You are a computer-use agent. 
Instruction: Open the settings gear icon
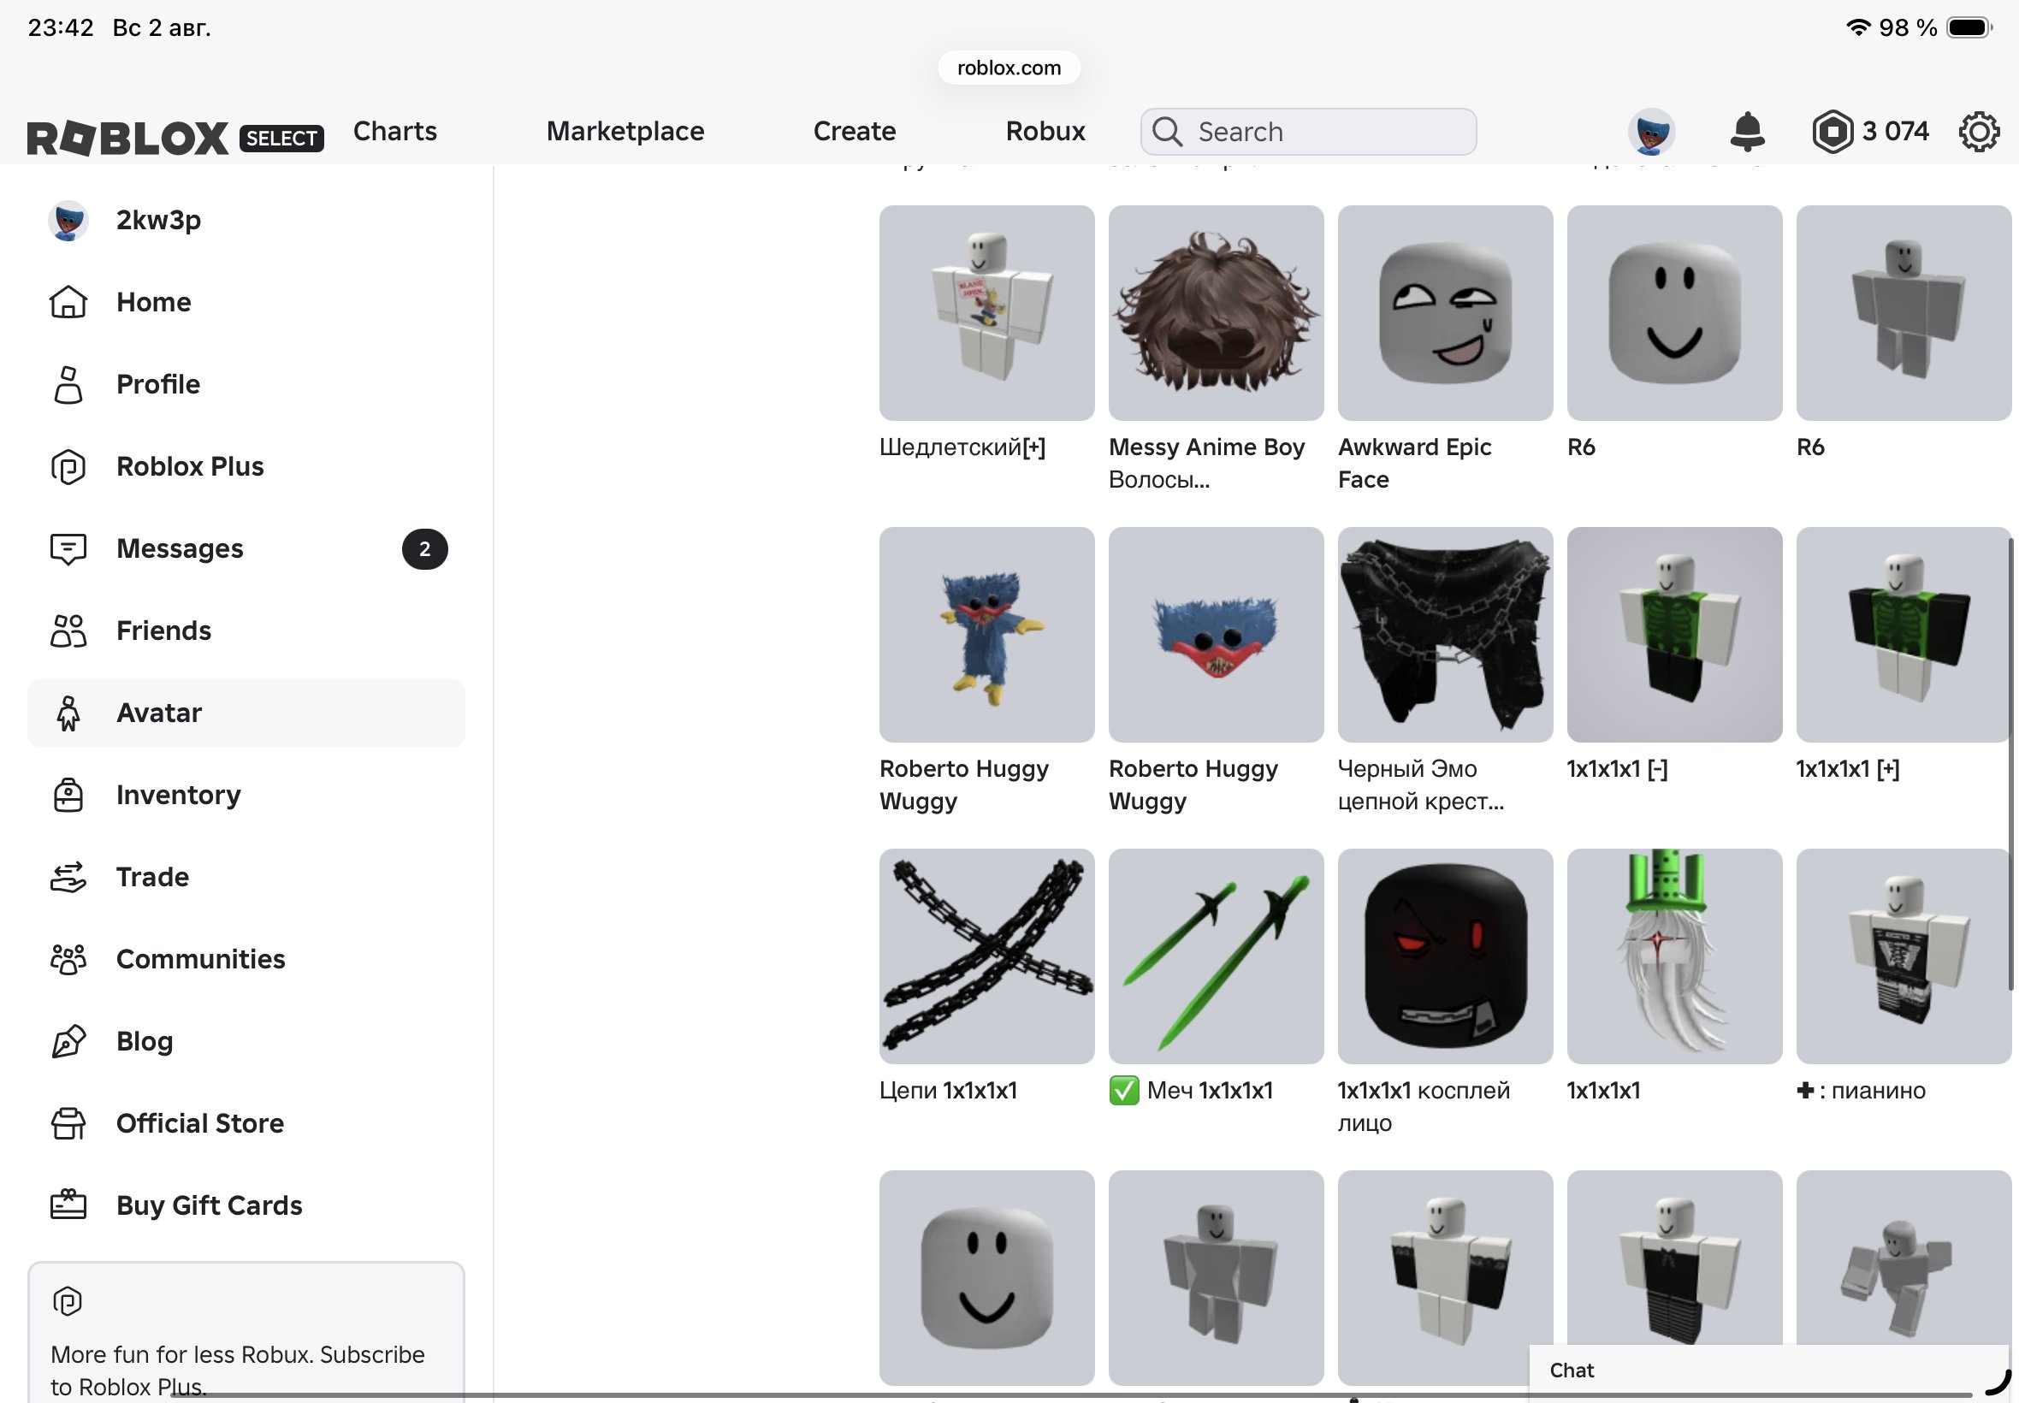coord(1979,132)
